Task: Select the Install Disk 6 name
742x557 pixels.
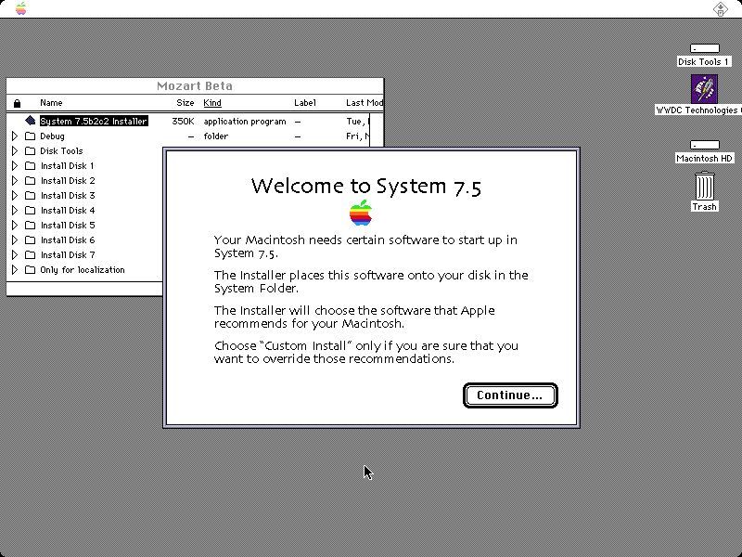Action: [x=68, y=240]
